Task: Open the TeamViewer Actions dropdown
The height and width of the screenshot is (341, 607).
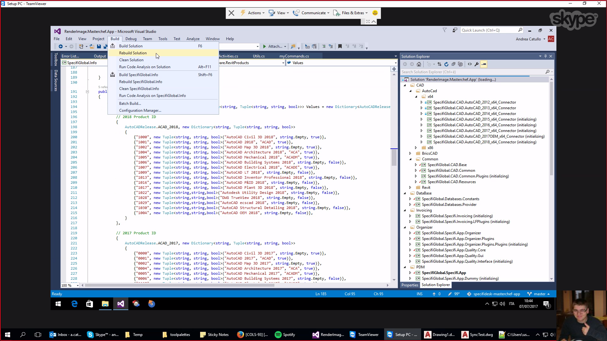Action: pyautogui.click(x=253, y=13)
